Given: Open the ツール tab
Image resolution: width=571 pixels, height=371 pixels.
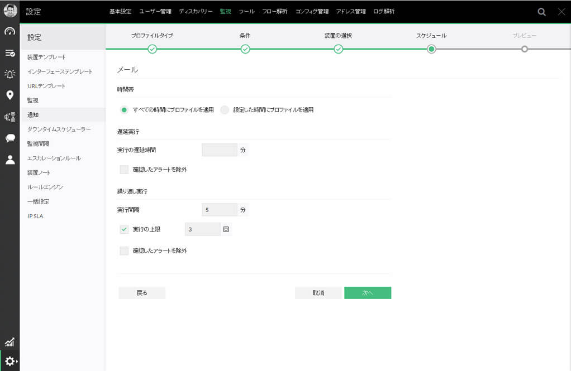Looking at the screenshot, I should (246, 12).
